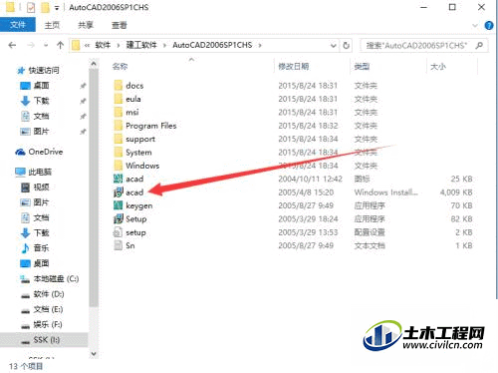Screen dimensions: 498x373
Task: Click the Forward navigation arrow
Action: (31, 45)
